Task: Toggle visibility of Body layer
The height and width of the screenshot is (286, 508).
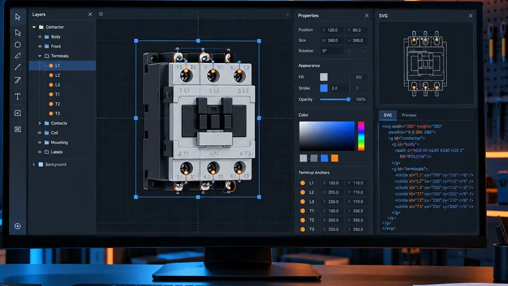Action: (x=40, y=37)
